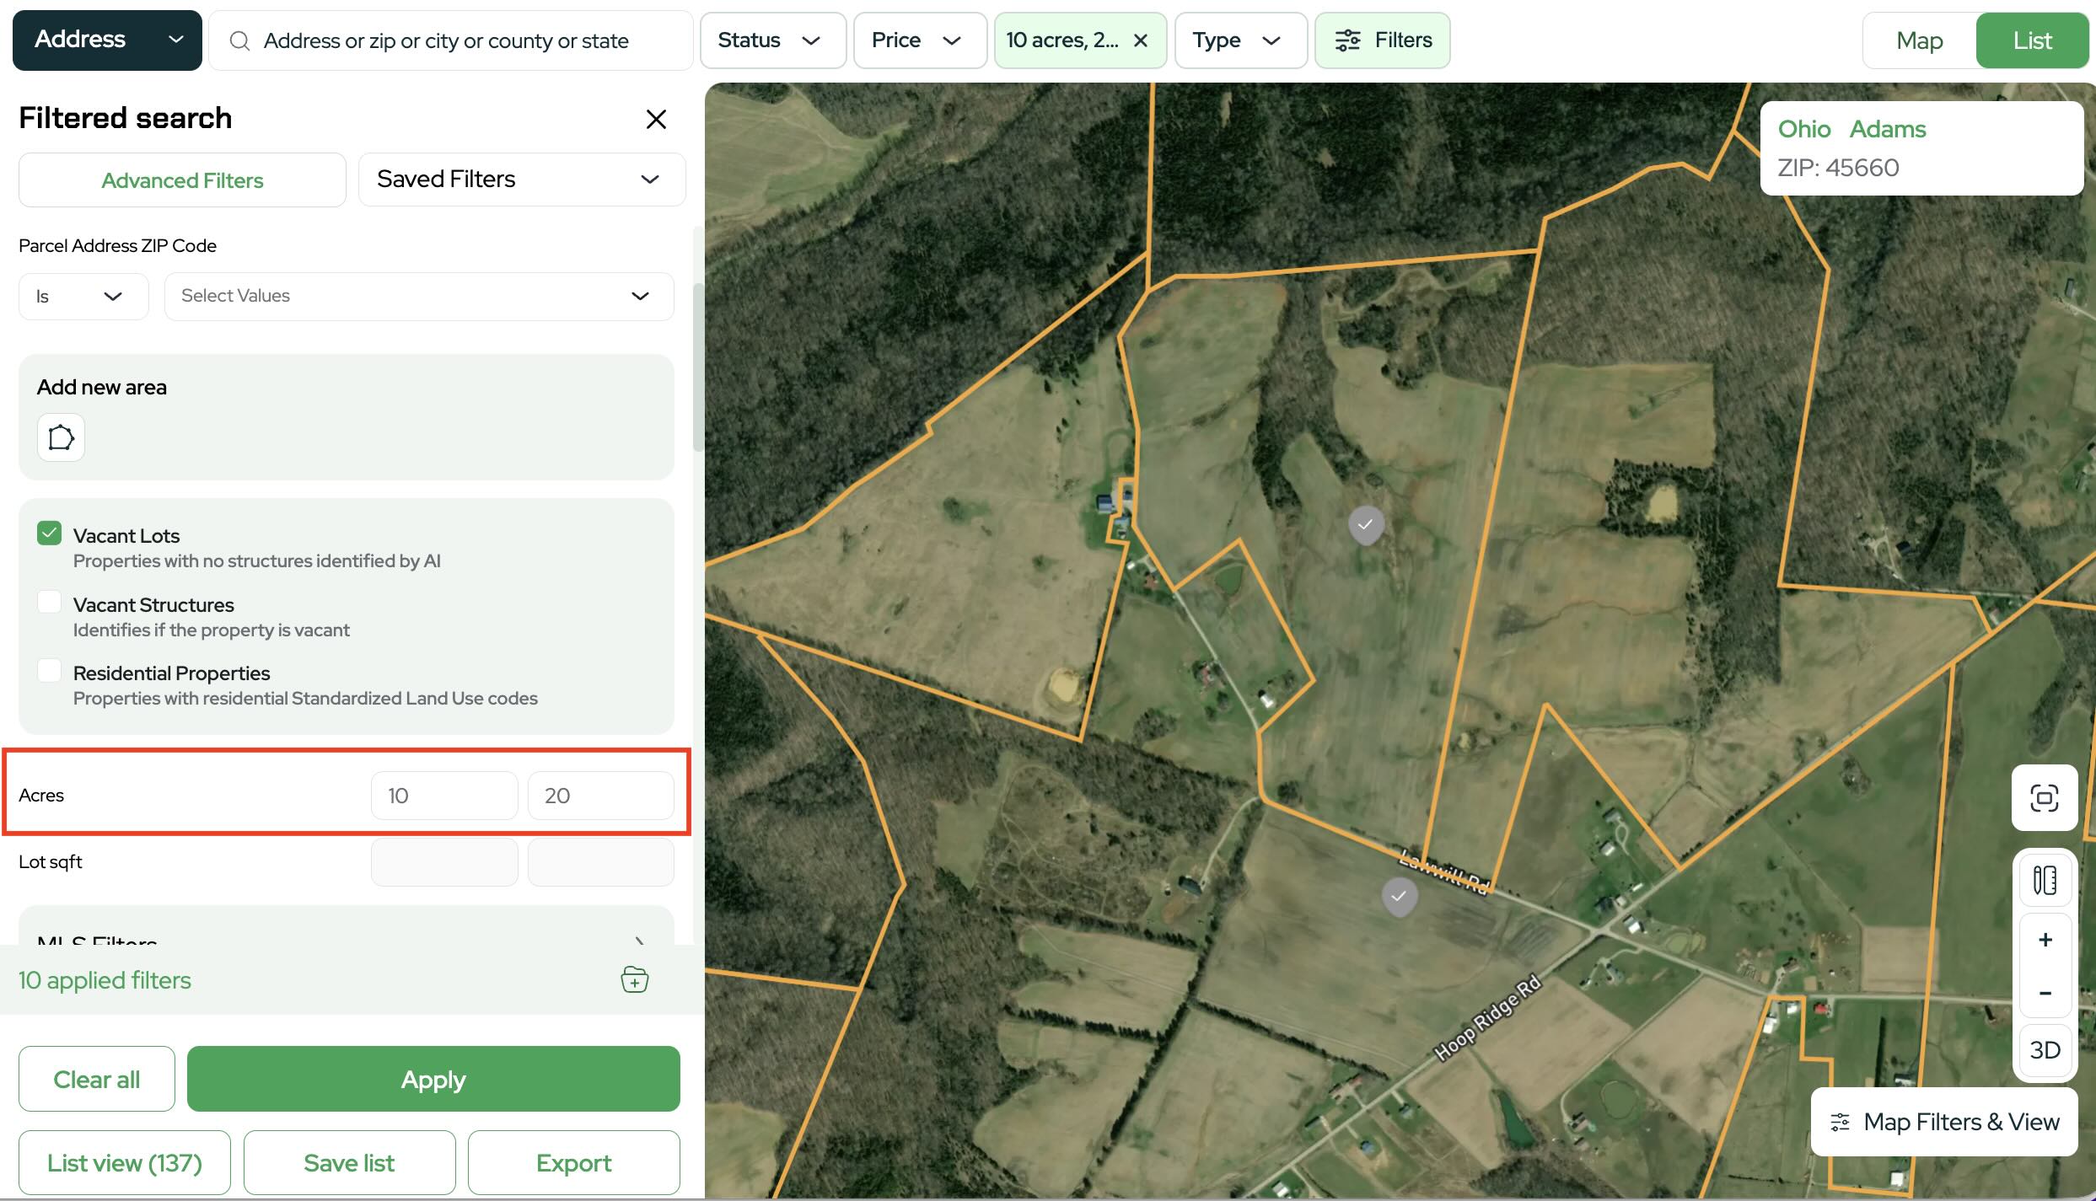Screen dimensions: 2096x1201
Task: Check the Residential Properties checkbox
Action: tap(50, 670)
